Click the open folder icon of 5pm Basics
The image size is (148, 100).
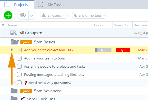(15, 42)
